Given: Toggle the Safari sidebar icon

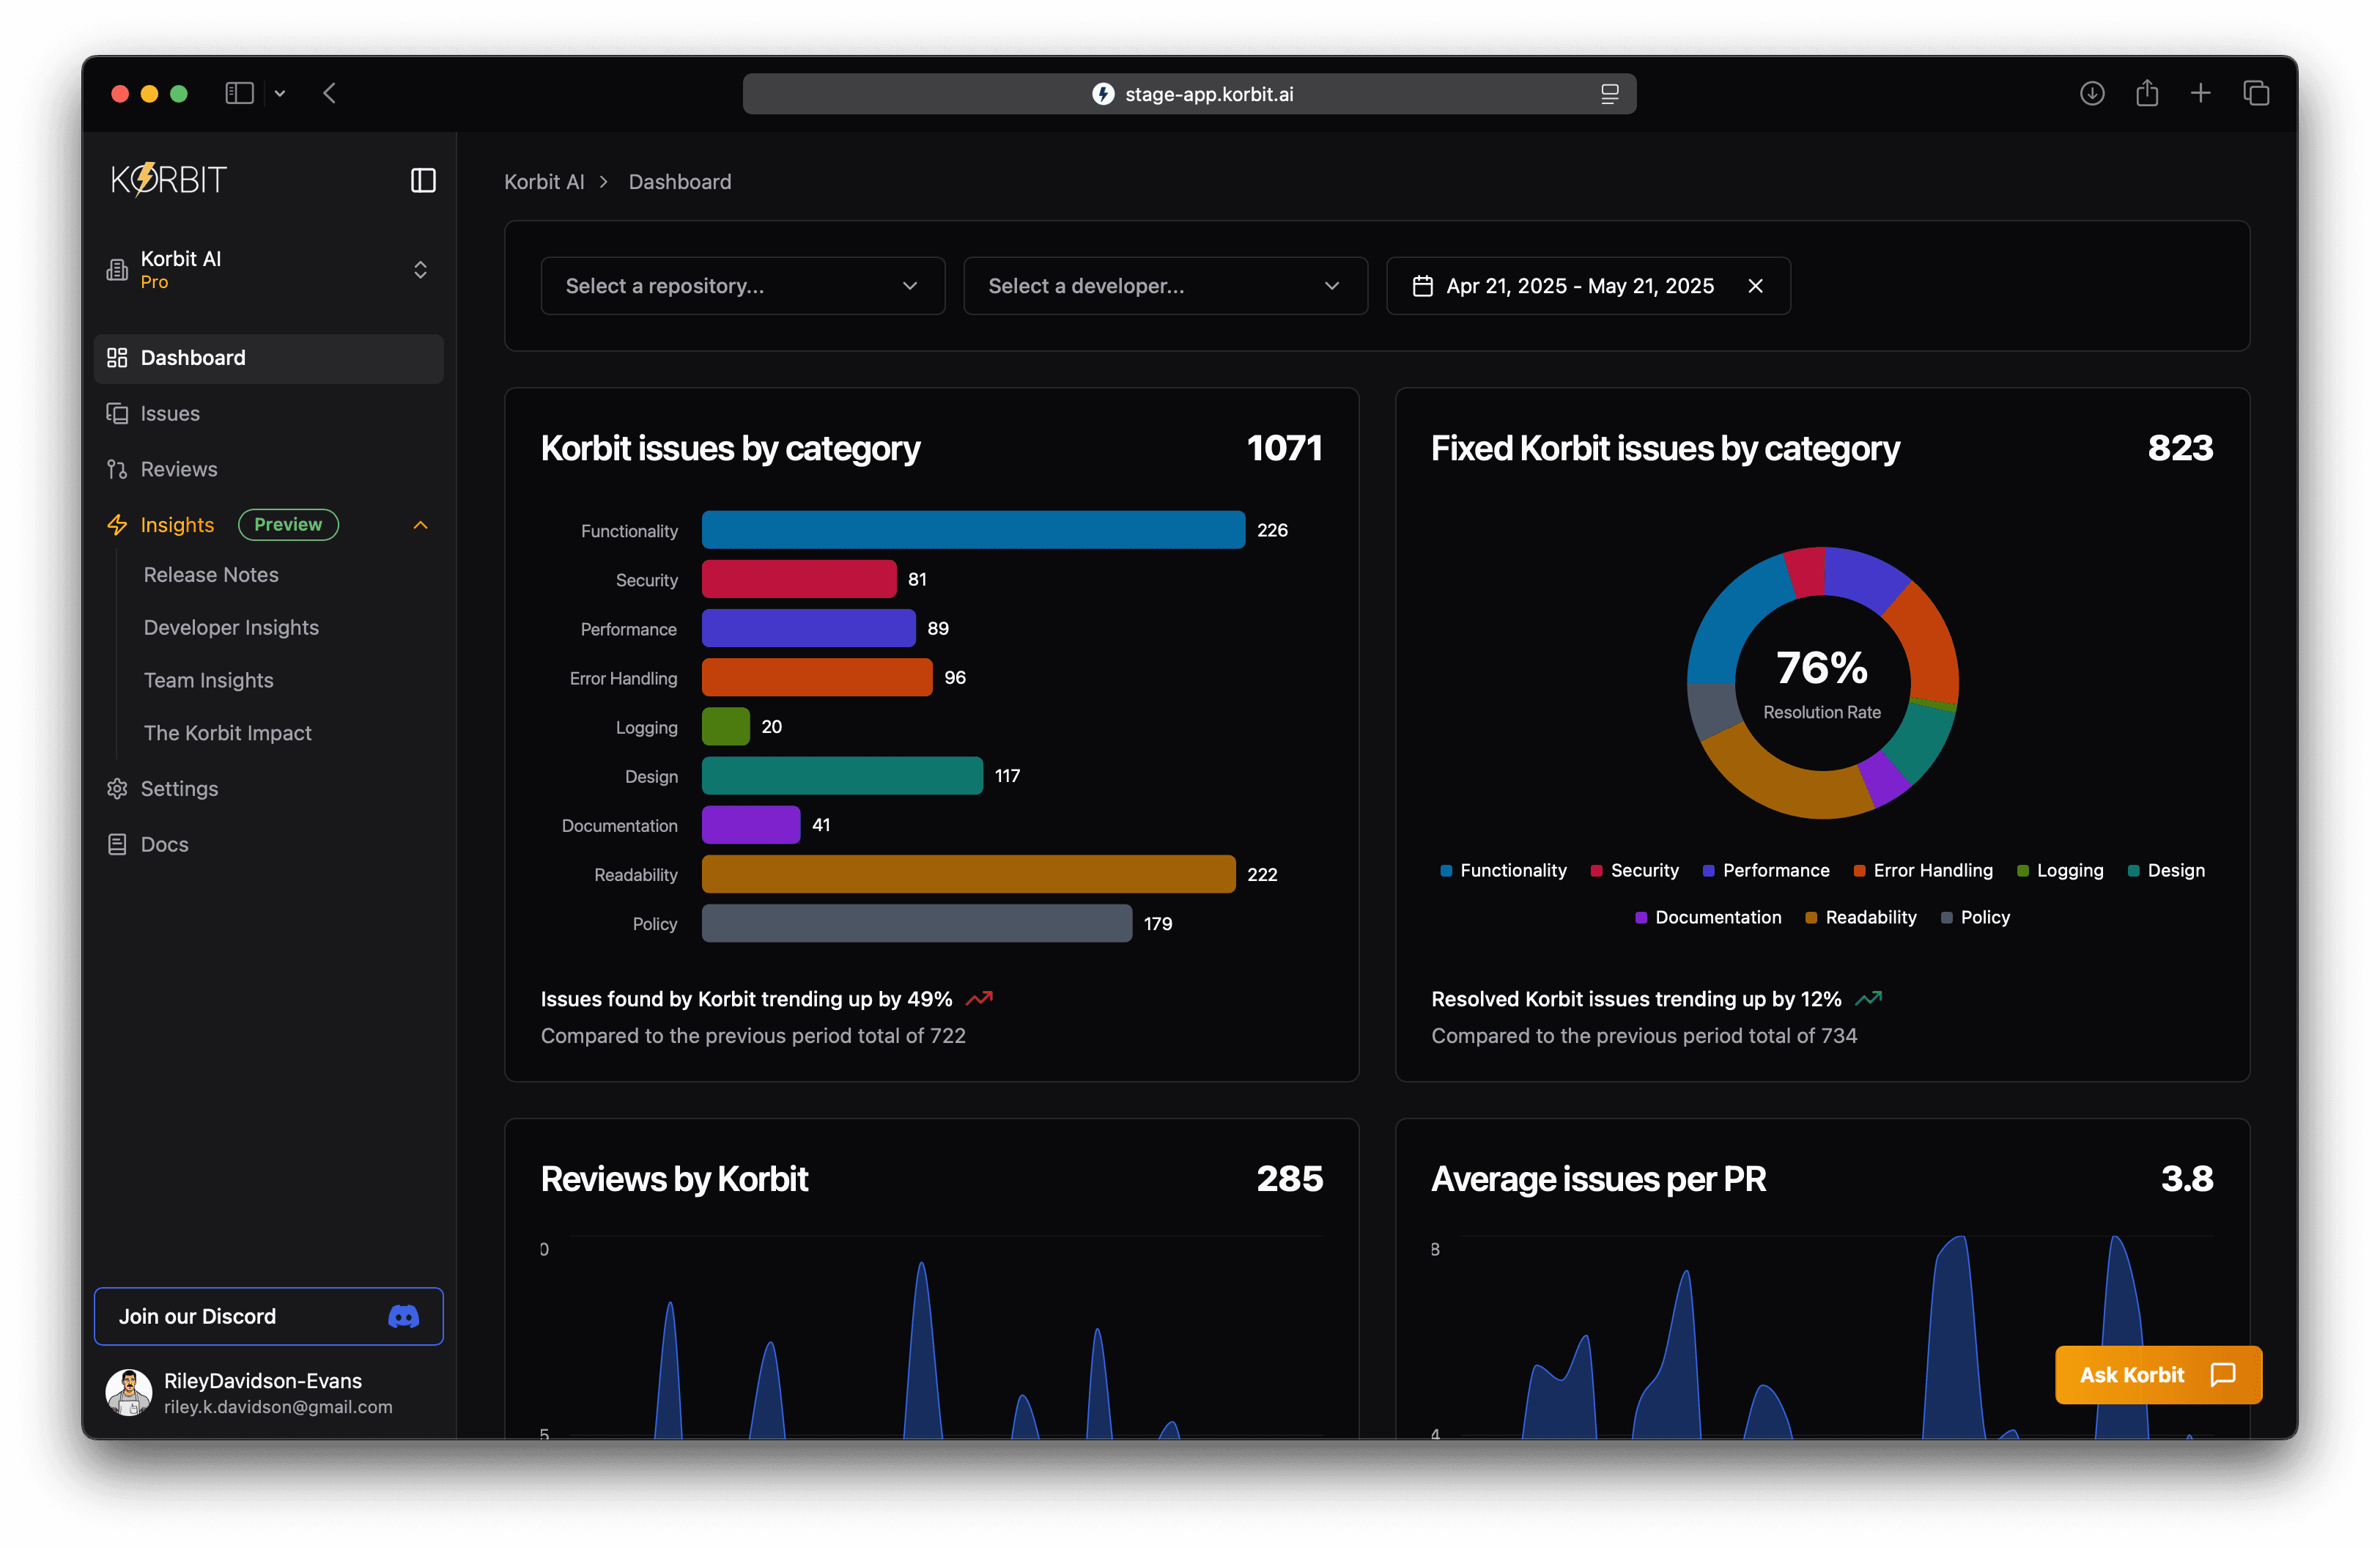Looking at the screenshot, I should pos(239,93).
